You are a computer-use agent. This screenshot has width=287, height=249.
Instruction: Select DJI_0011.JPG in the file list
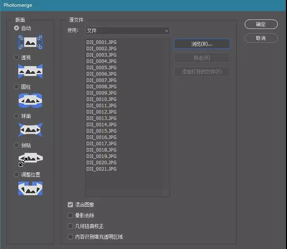coord(101,105)
